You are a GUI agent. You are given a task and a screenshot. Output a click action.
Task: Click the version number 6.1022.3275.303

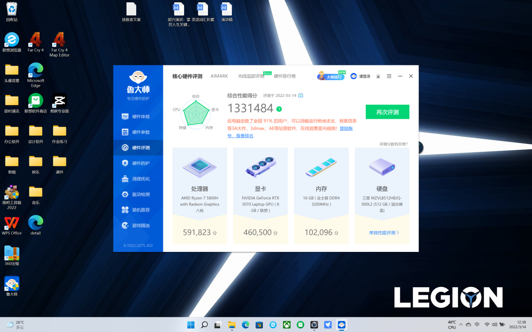pyautogui.click(x=138, y=246)
